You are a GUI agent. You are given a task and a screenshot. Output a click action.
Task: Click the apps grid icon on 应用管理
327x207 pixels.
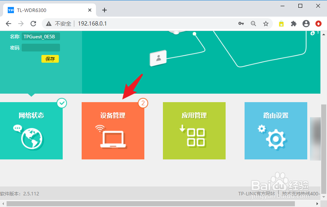pos(193,136)
